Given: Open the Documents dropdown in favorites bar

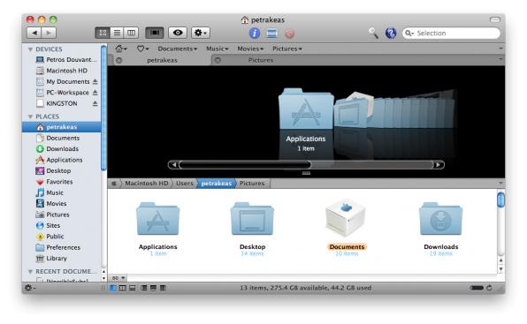Looking at the screenshot, I should 177,49.
